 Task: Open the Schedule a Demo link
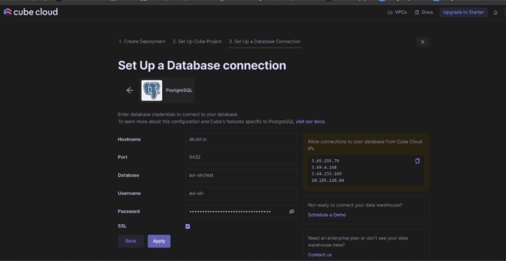pyautogui.click(x=327, y=215)
